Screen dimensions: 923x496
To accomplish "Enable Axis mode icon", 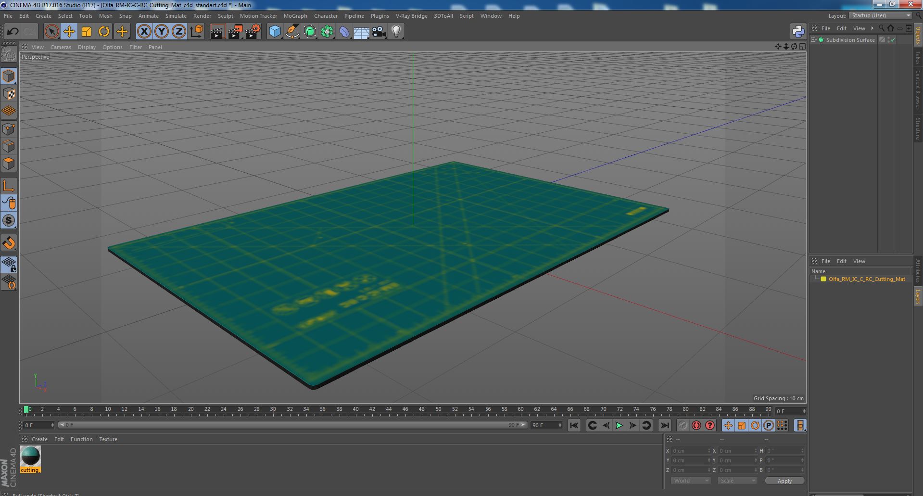I will click(x=9, y=186).
